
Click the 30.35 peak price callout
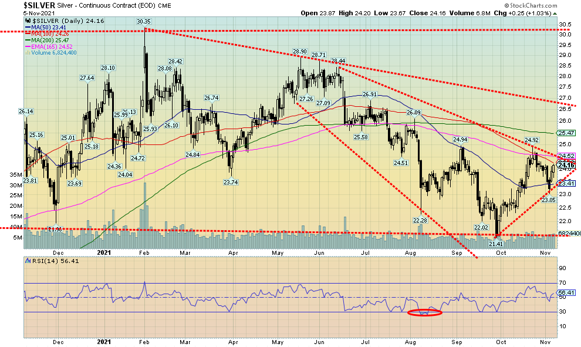click(x=144, y=22)
